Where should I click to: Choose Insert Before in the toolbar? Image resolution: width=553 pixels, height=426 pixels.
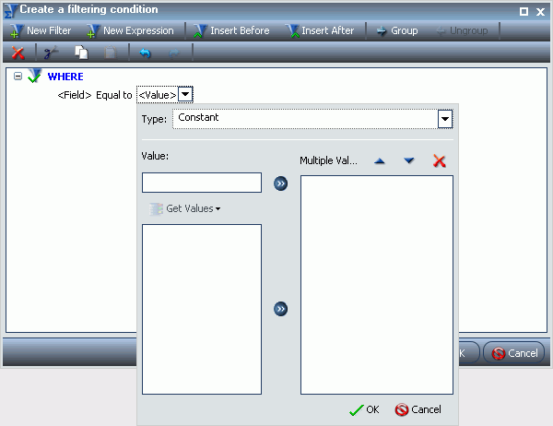[231, 30]
